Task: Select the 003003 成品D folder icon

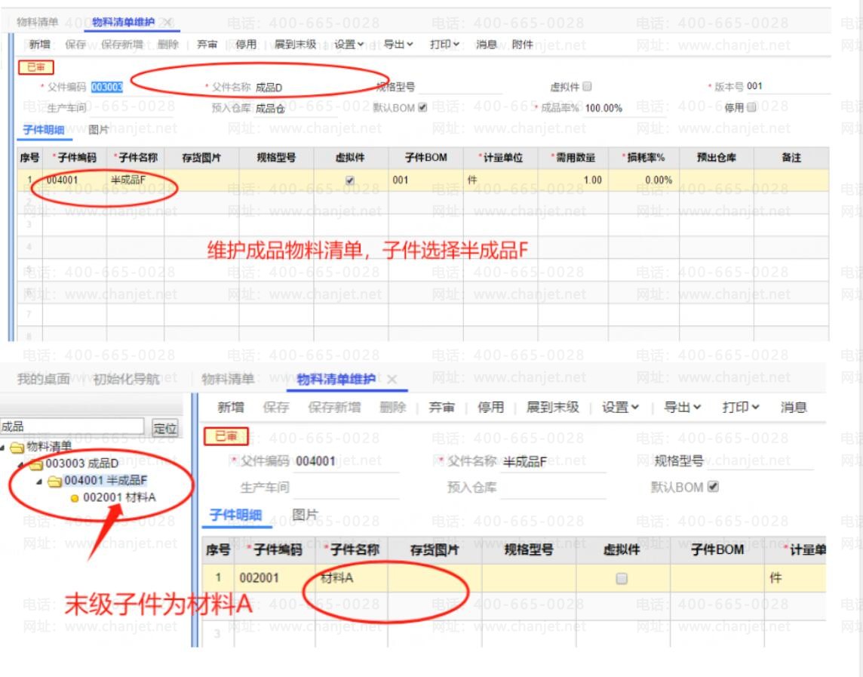Action: 36,464
